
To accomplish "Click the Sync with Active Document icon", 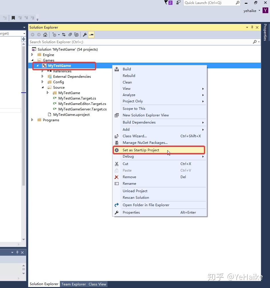I will click(64, 35).
